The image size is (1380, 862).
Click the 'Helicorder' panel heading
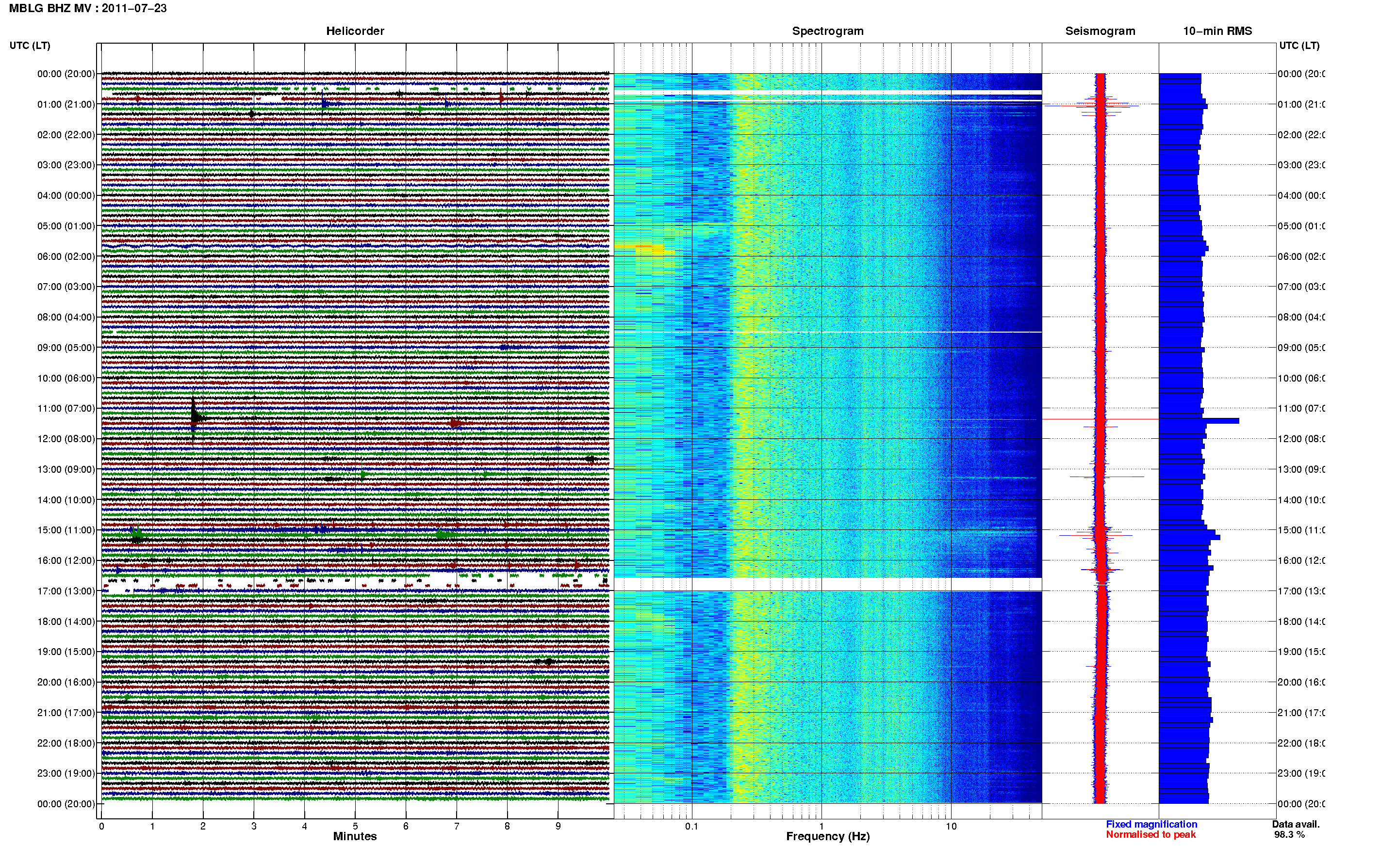click(x=355, y=31)
